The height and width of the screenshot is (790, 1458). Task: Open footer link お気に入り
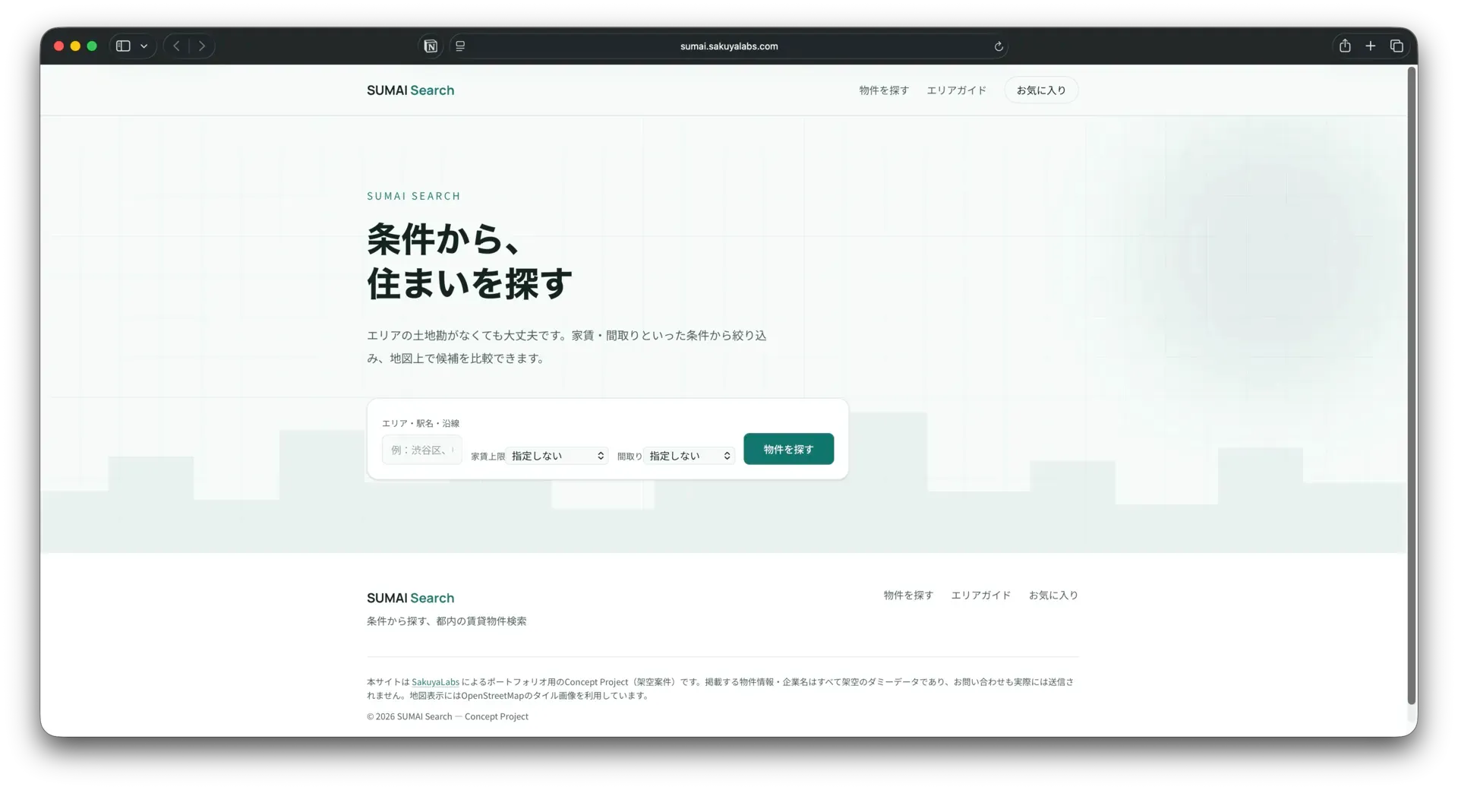point(1053,596)
